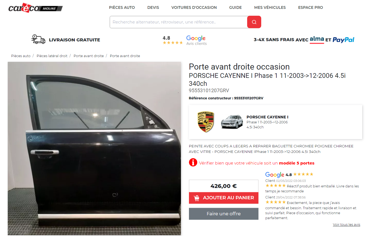The height and width of the screenshot is (236, 371).
Task: Open the Pièces Auto menu
Action: [122, 7]
